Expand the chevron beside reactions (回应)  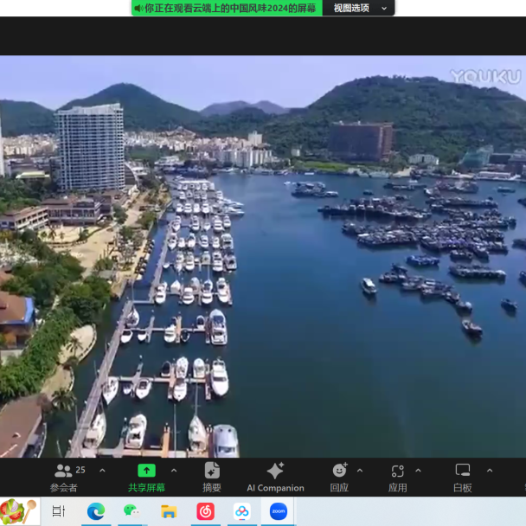[x=360, y=471]
